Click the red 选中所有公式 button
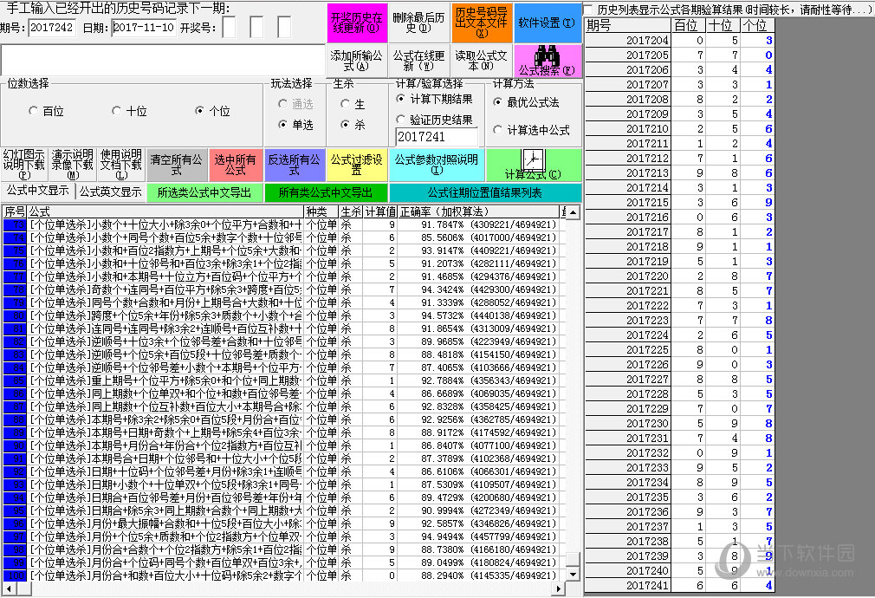This screenshot has width=875, height=598. click(235, 165)
